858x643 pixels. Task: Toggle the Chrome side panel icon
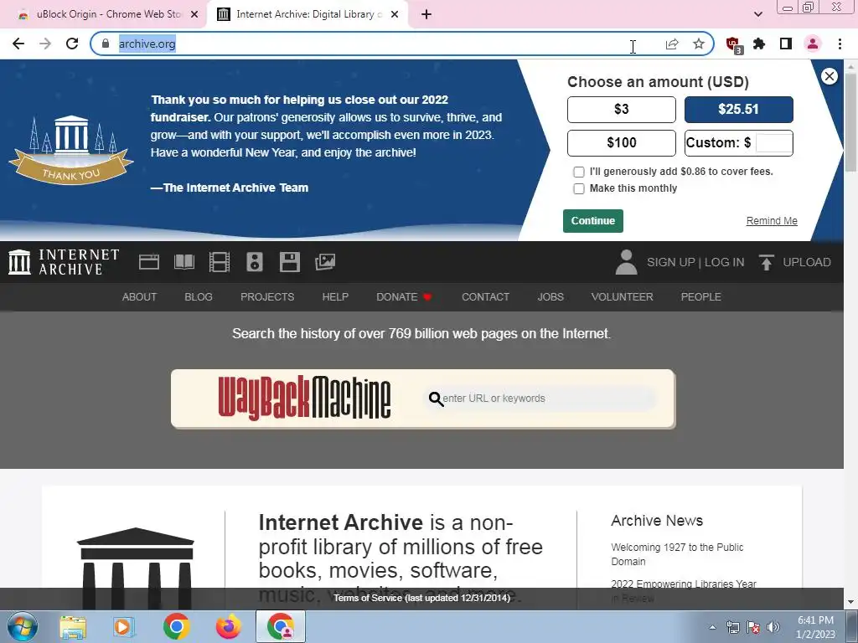786,44
